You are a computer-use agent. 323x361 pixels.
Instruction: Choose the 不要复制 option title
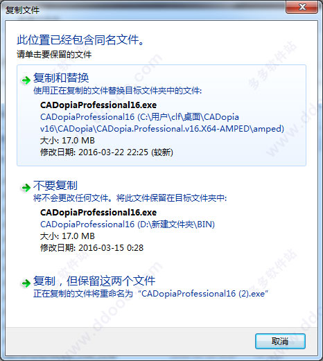click(55, 185)
